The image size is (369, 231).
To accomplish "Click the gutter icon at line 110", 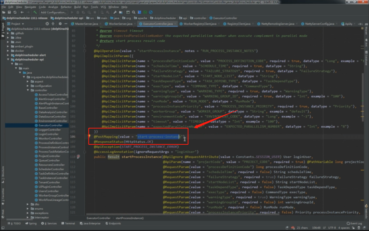I will click(78, 157).
